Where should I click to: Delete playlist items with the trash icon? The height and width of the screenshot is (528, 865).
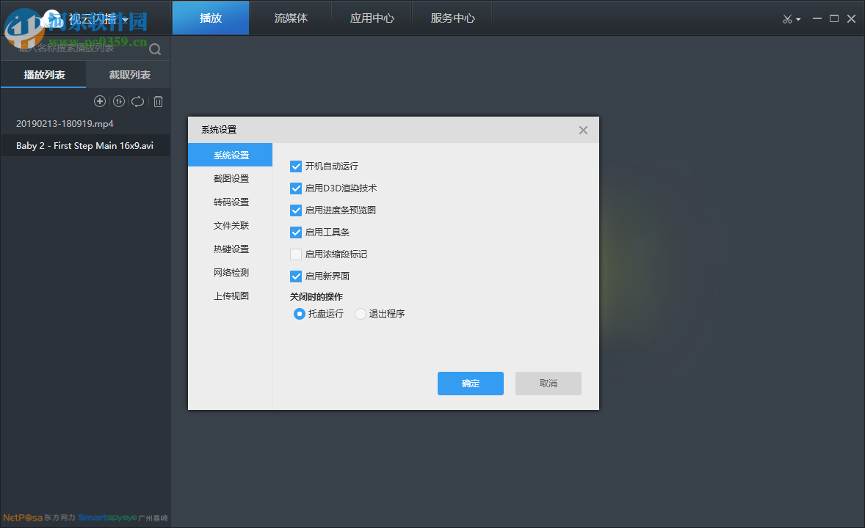coord(158,101)
